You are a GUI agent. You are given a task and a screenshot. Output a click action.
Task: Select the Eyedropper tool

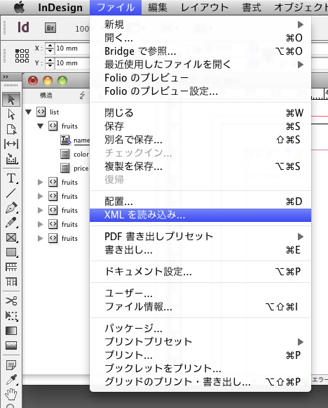[x=11, y=379]
